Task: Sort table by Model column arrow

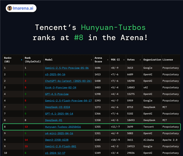Action: click(x=91, y=60)
